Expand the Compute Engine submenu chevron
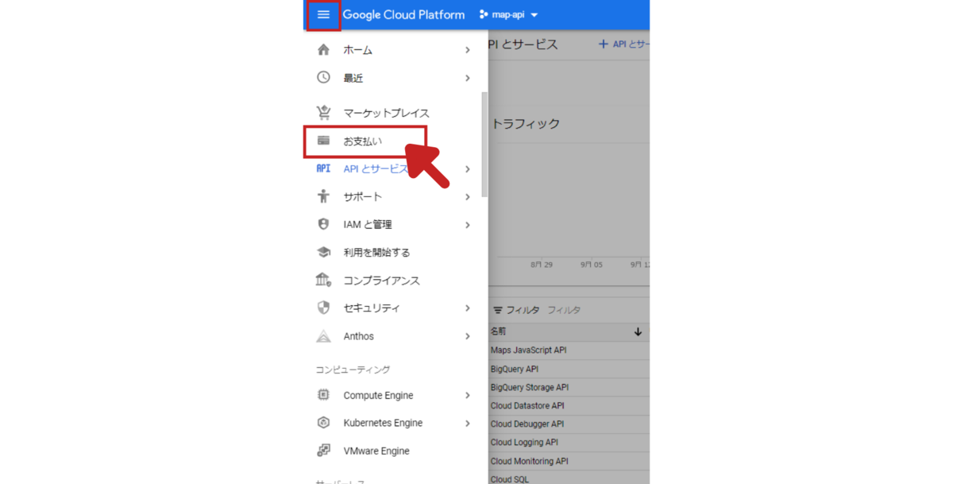The height and width of the screenshot is (484, 953). (468, 395)
